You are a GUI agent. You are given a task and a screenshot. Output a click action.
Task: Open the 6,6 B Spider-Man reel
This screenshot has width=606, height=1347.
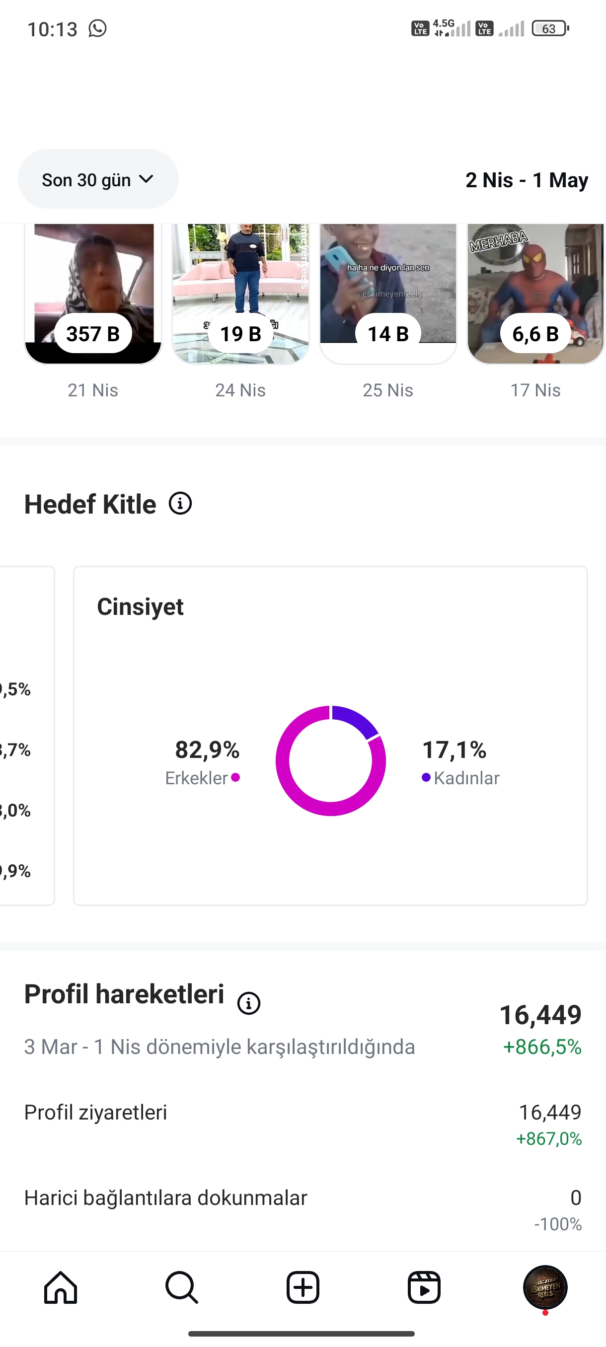point(535,294)
